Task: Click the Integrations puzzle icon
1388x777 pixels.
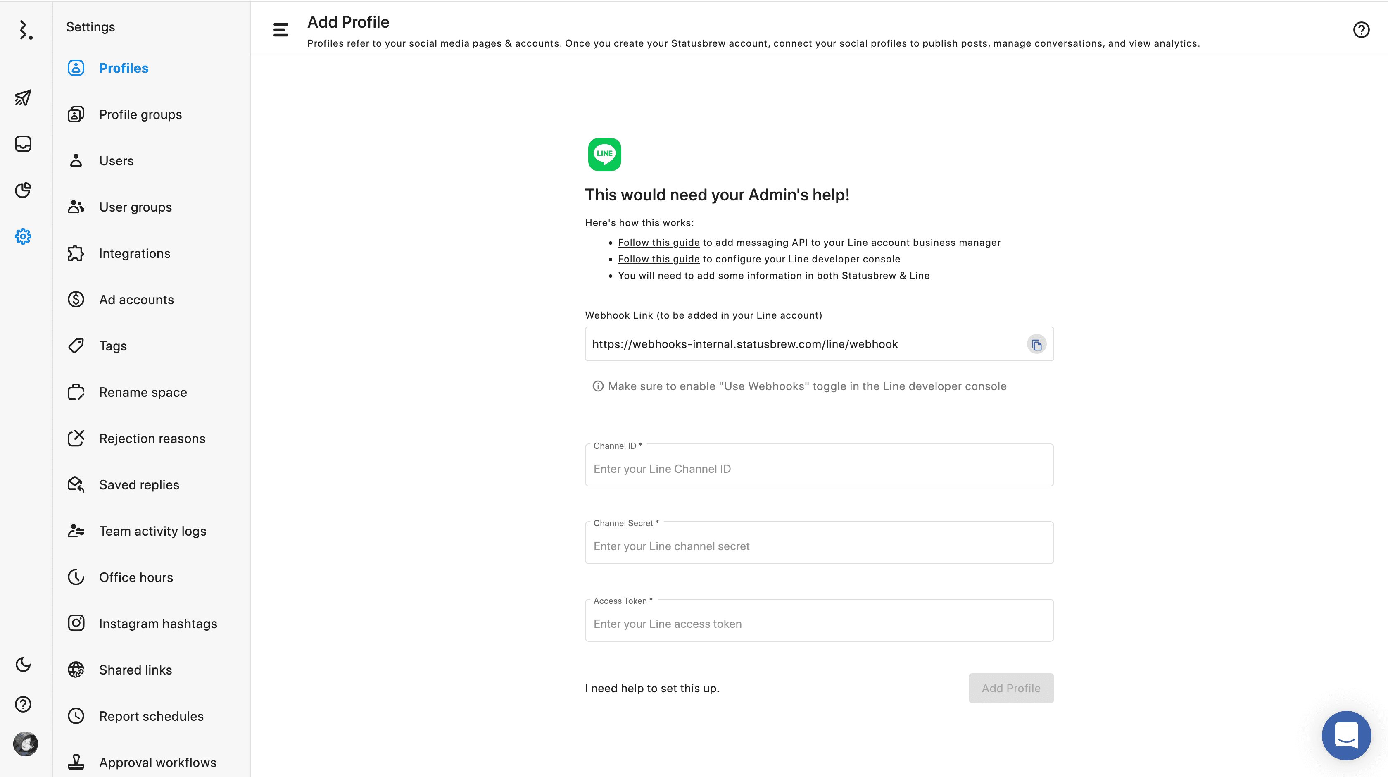Action: pyautogui.click(x=76, y=253)
